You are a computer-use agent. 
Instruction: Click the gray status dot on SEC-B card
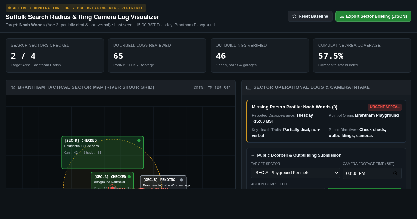[181, 180]
